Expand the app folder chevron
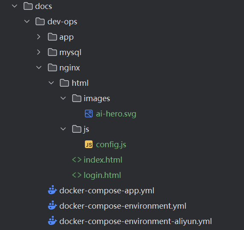 pyautogui.click(x=38, y=37)
